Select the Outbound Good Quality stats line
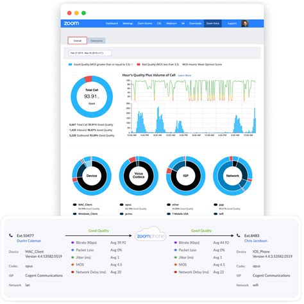 click(92, 135)
